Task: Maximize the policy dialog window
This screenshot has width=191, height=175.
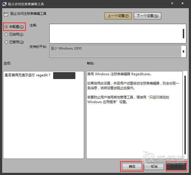Action: point(172,4)
